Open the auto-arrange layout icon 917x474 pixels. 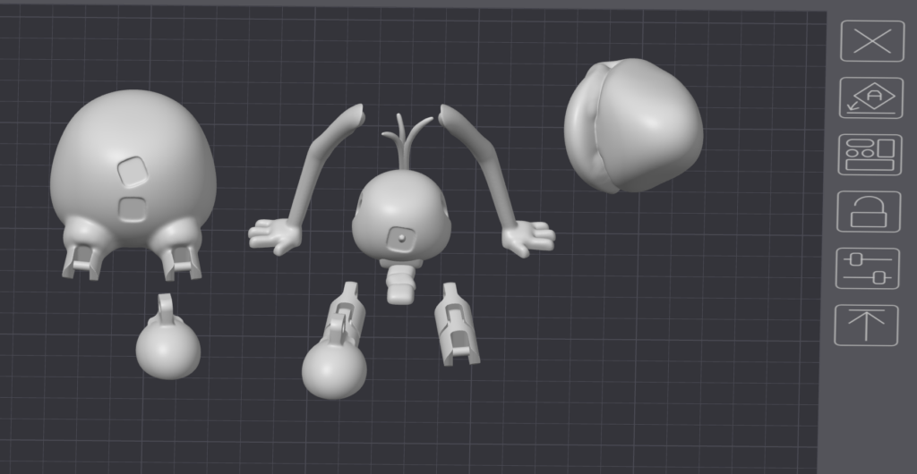coord(870,155)
